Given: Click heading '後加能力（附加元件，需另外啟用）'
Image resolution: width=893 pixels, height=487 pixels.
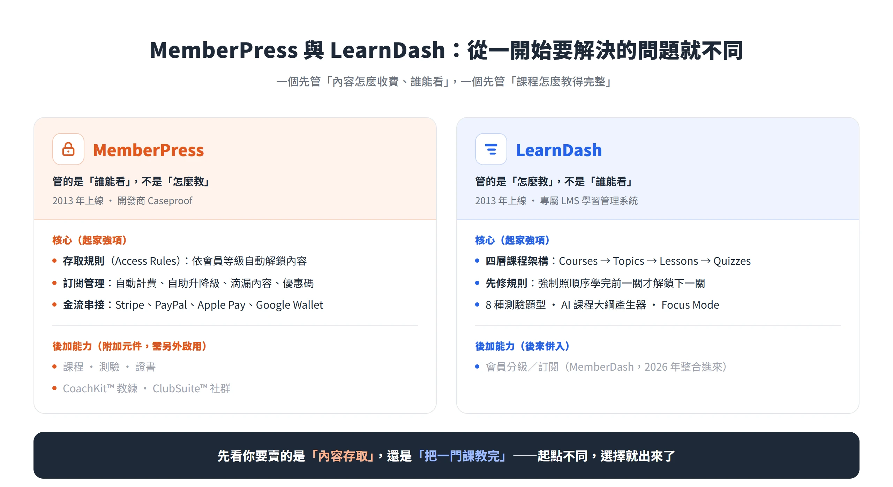Looking at the screenshot, I should pyautogui.click(x=130, y=346).
